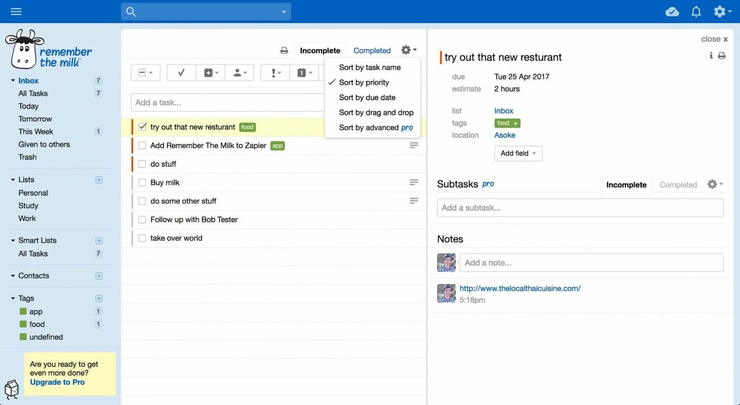Open the give task to contact button

click(240, 73)
